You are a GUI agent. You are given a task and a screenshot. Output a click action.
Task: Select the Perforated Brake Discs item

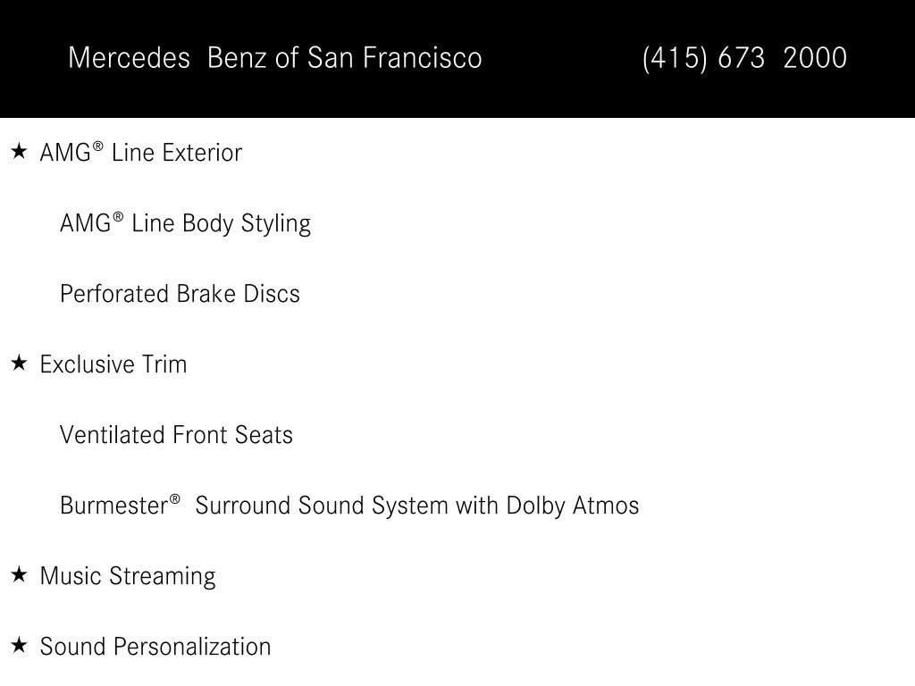tap(180, 293)
